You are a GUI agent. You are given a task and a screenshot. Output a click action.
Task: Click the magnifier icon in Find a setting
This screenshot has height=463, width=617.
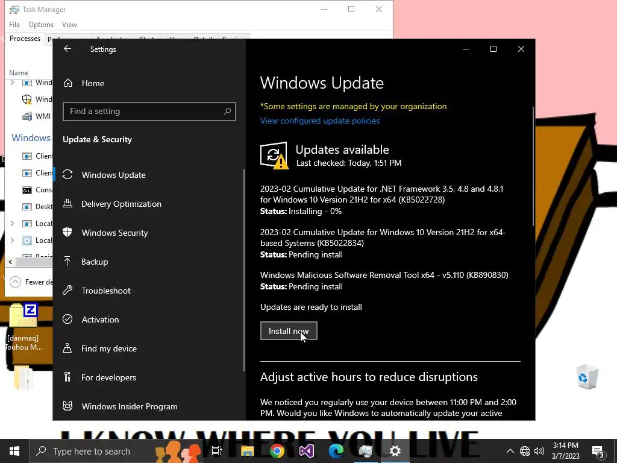227,112
